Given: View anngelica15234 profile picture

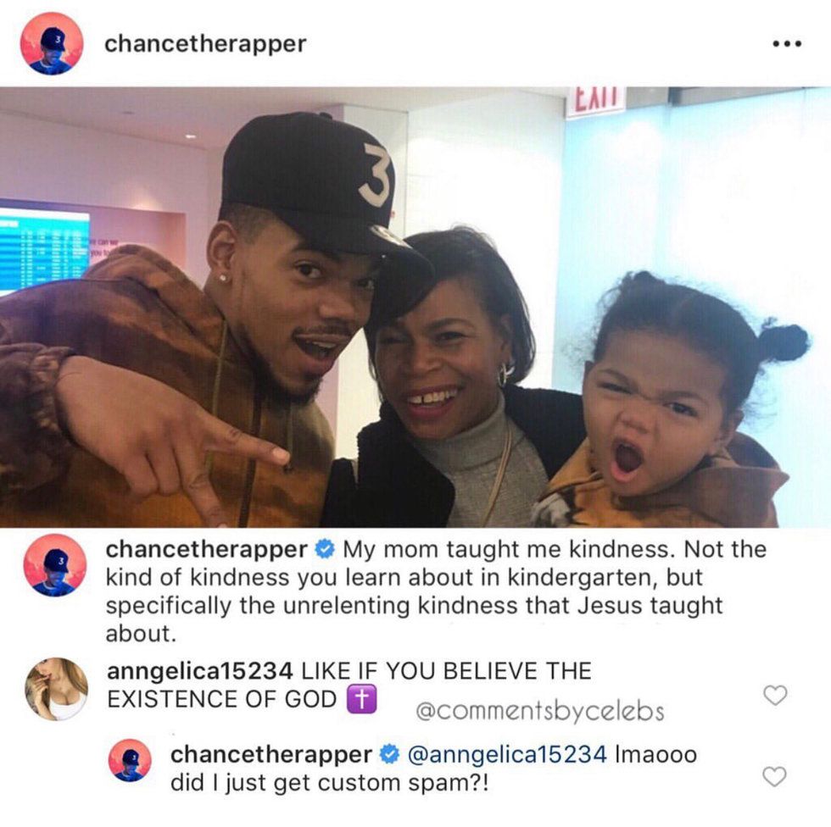Looking at the screenshot, I should [57, 690].
